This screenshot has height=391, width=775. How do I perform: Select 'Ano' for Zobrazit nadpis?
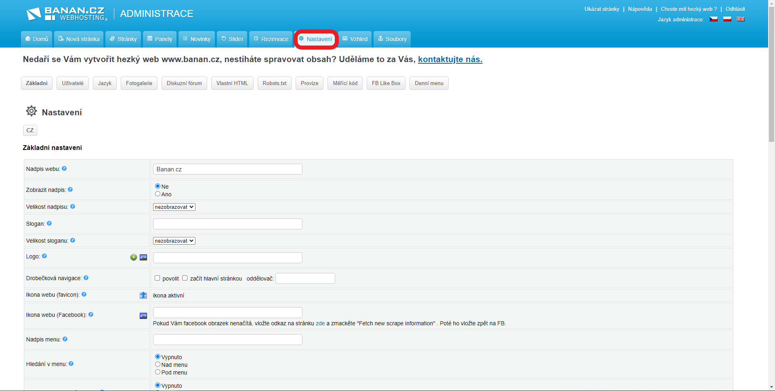[x=158, y=194]
